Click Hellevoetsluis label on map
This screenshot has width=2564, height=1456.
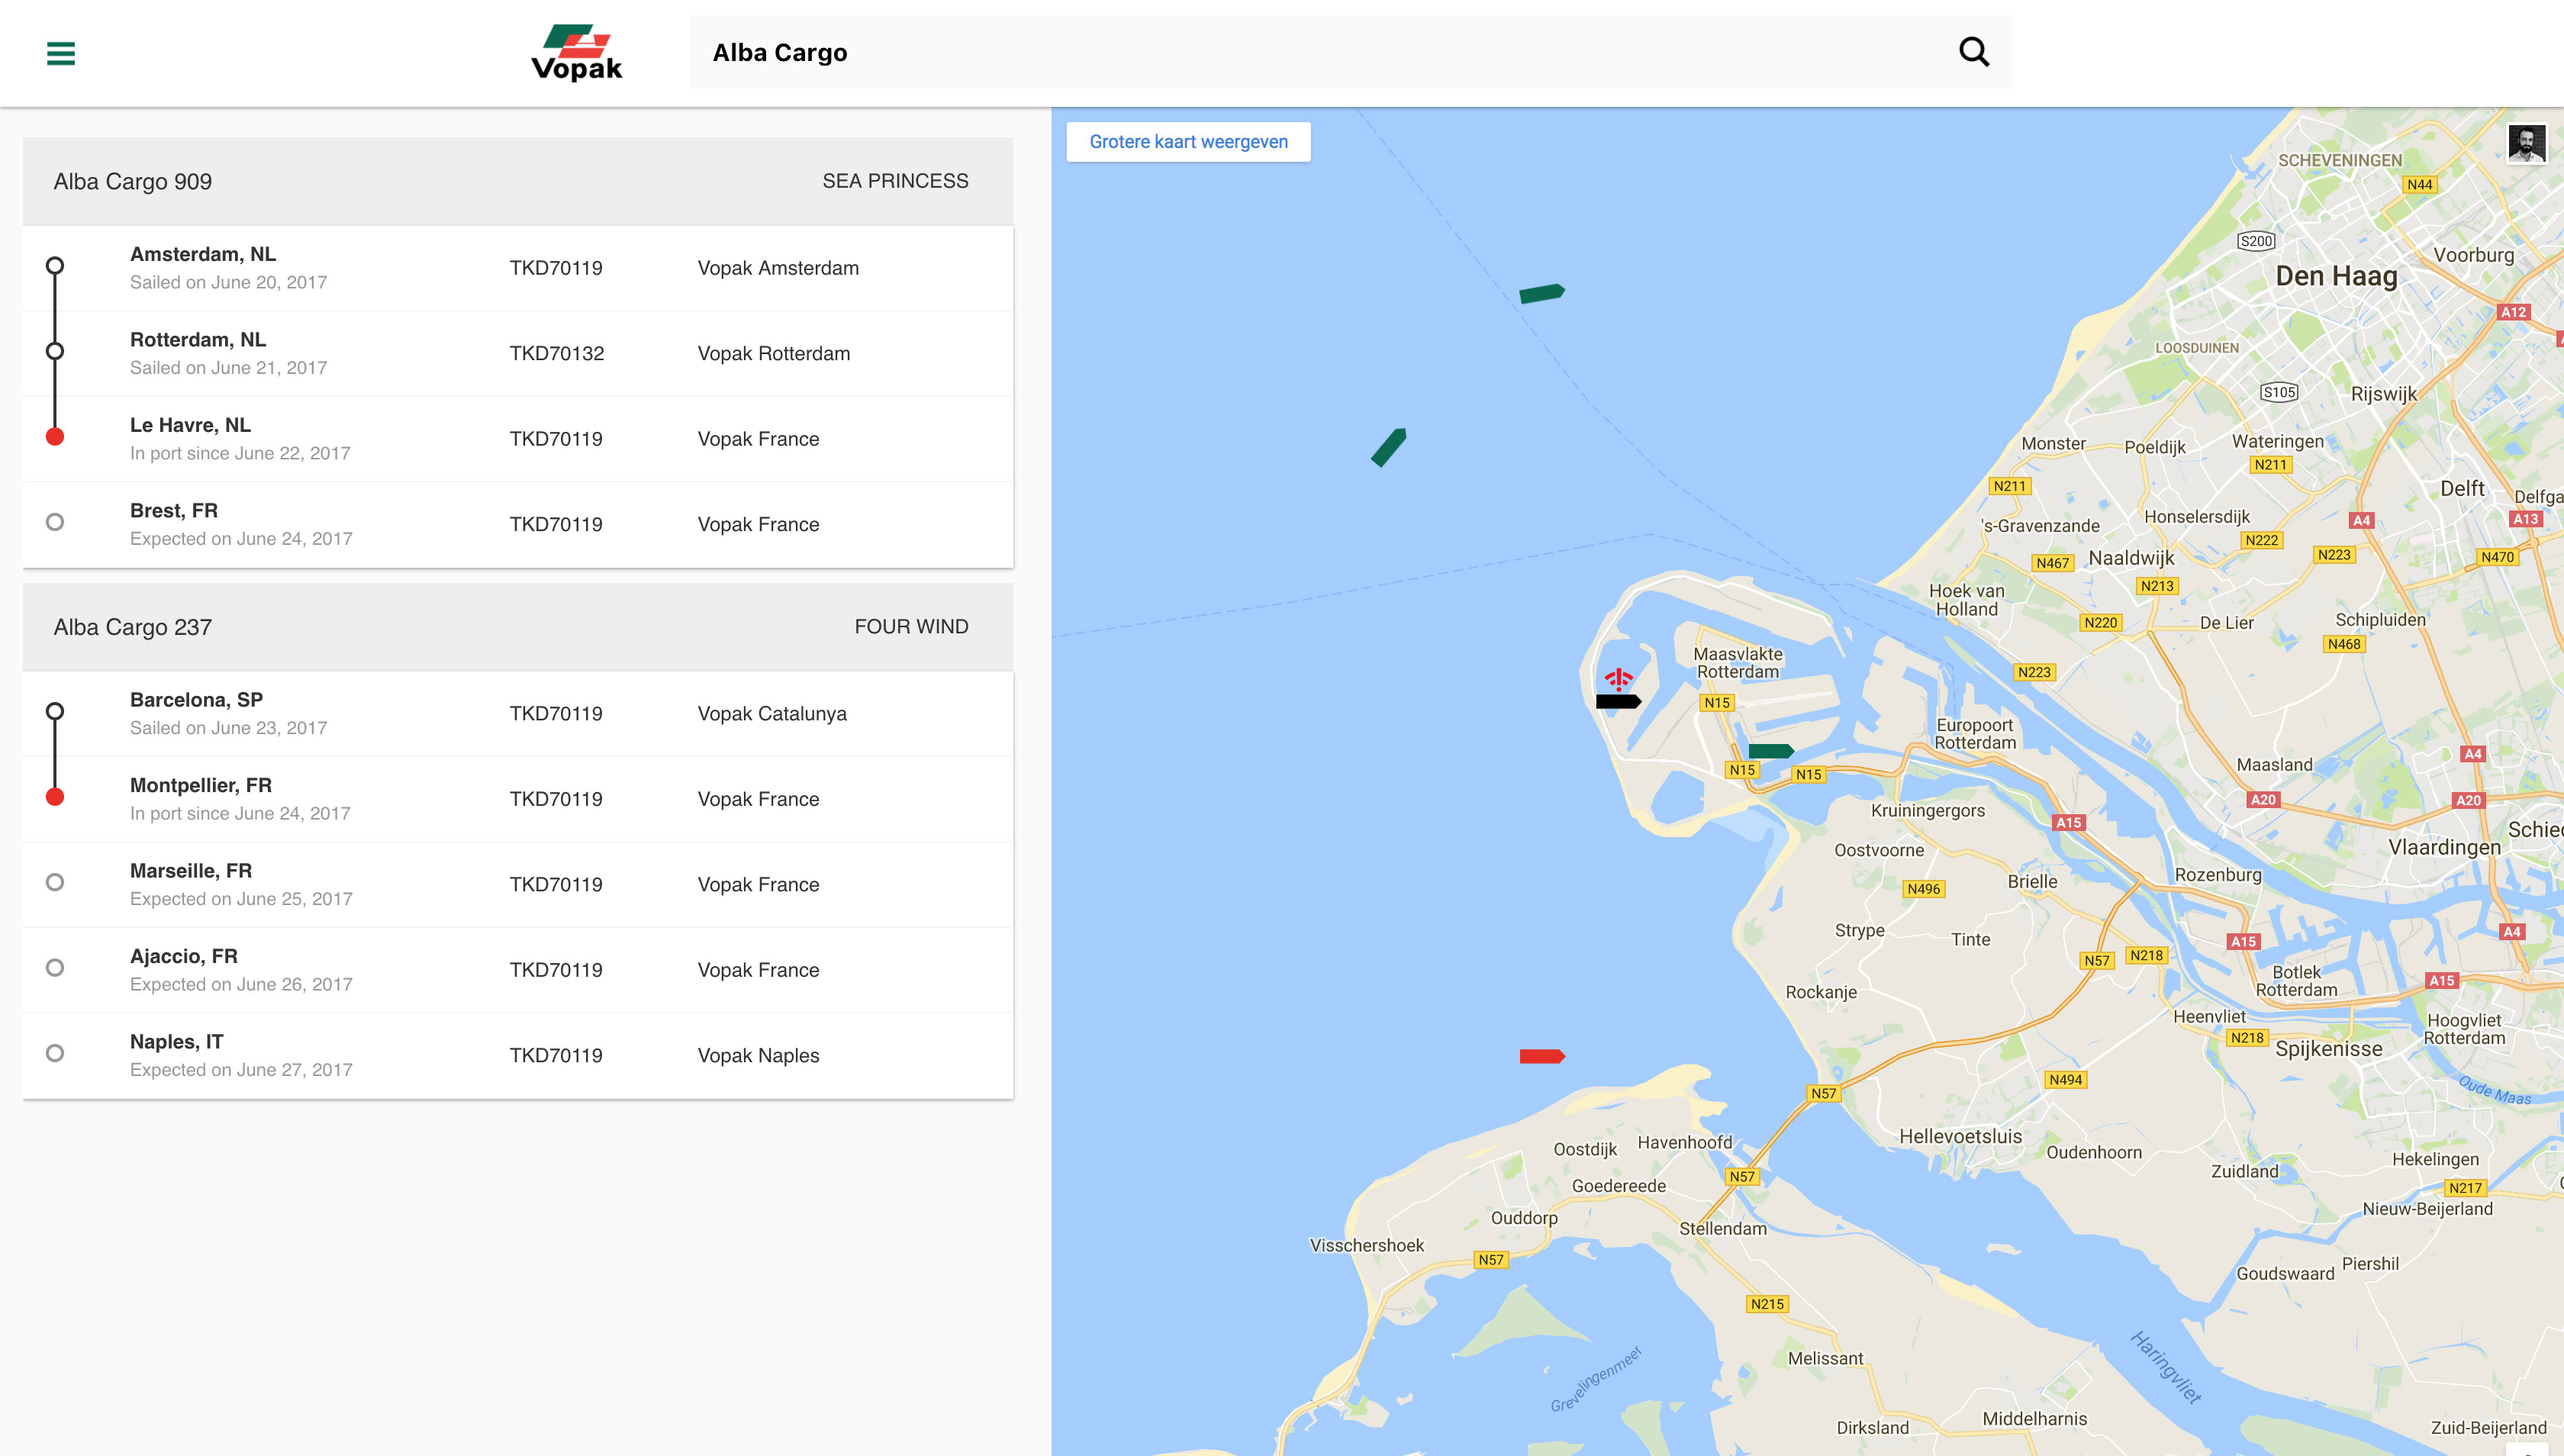(1960, 1137)
